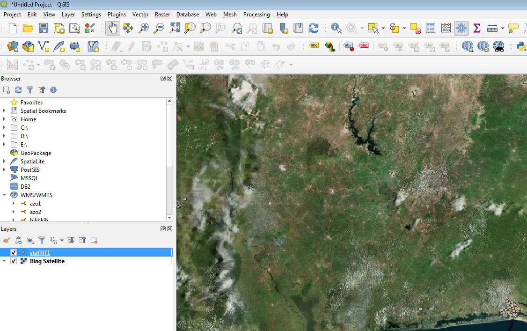This screenshot has height=331, width=527.
Task: Uncheck the Bing Satellite layer checkbox
Action: [x=13, y=261]
